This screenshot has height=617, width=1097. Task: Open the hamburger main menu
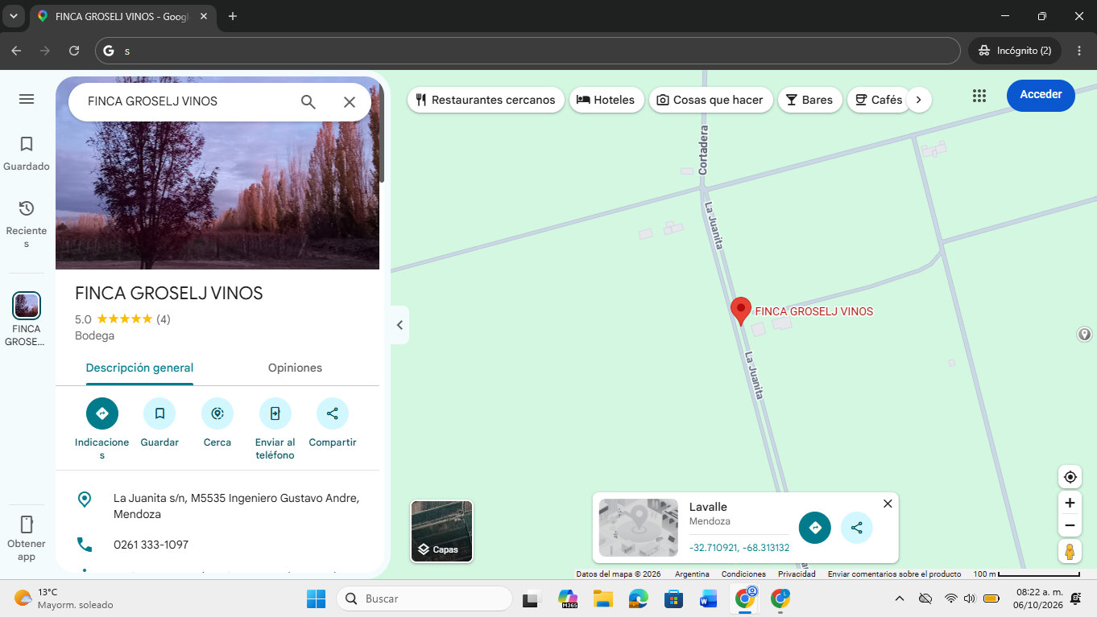pyautogui.click(x=27, y=99)
